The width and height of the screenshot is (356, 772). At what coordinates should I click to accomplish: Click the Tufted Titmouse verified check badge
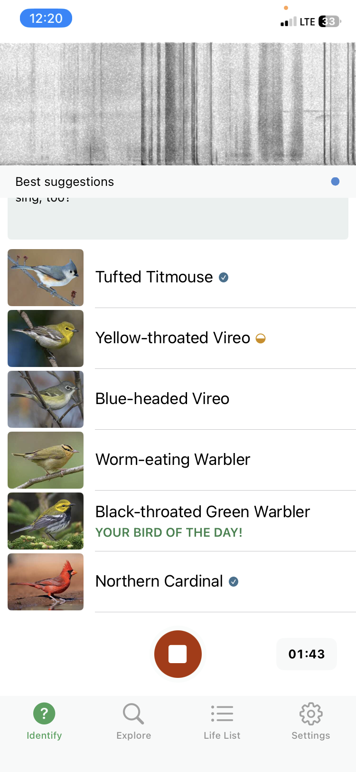coord(224,277)
